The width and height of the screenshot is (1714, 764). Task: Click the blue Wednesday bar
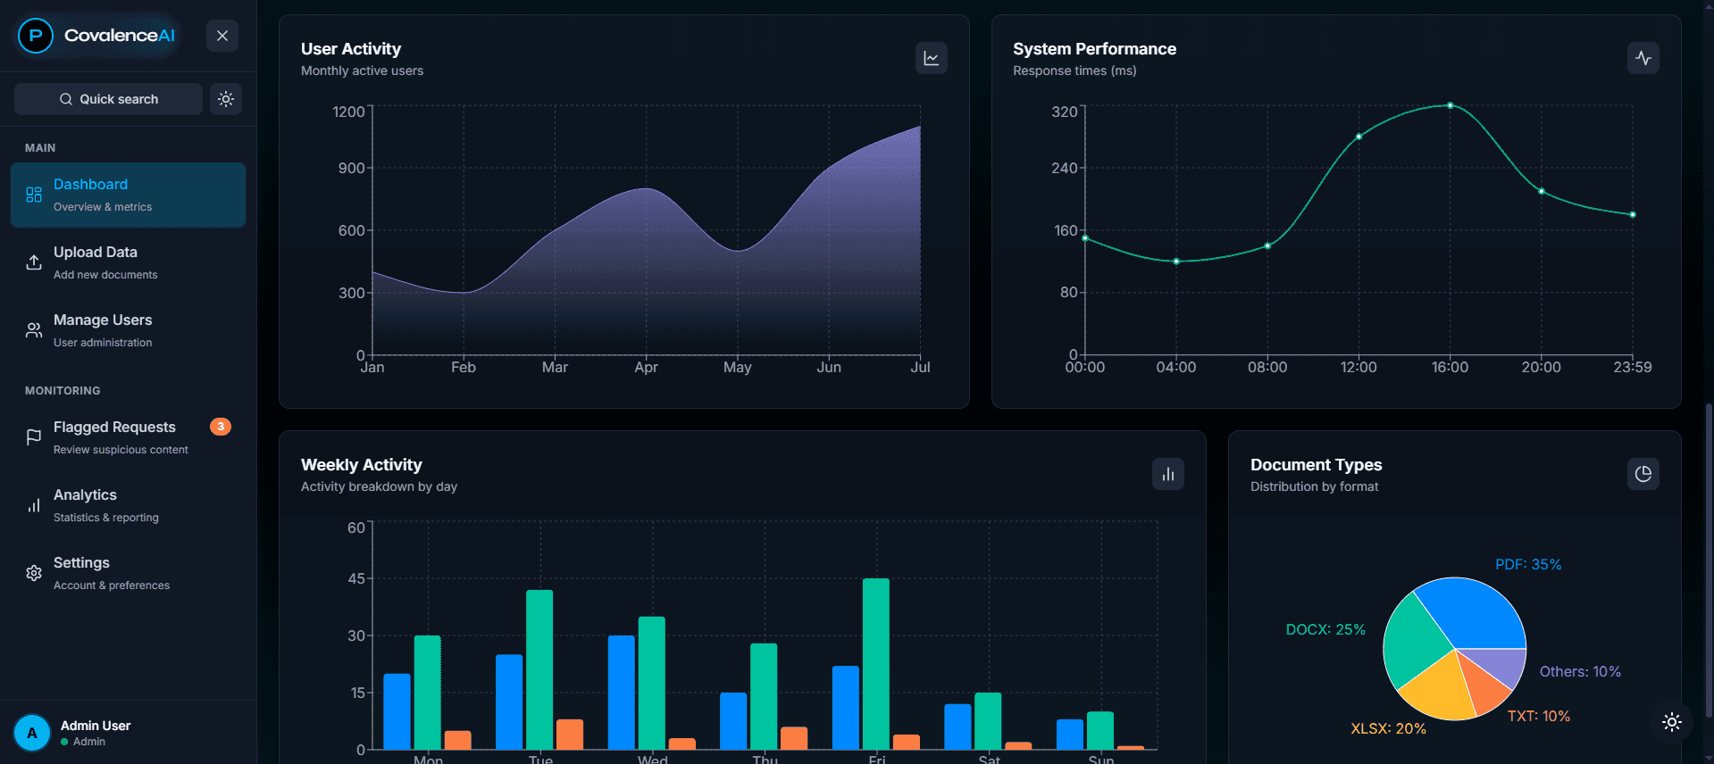coord(622,693)
